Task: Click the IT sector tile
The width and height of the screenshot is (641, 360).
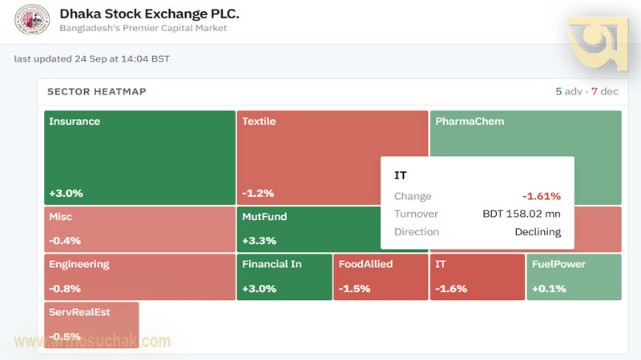Action: [x=478, y=277]
